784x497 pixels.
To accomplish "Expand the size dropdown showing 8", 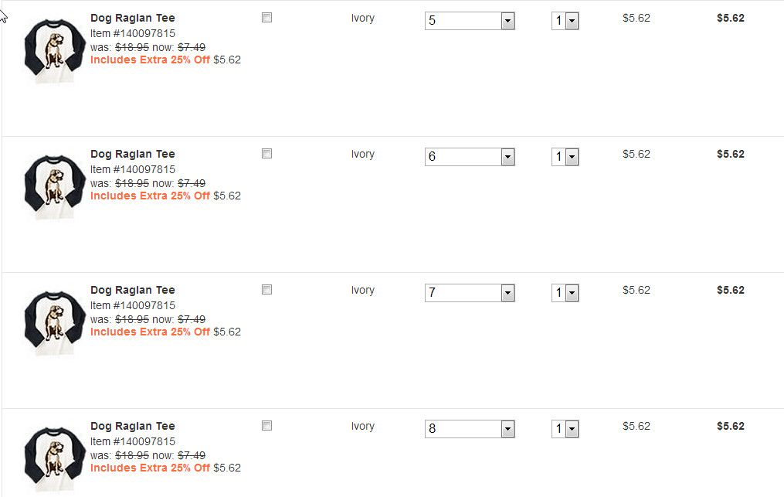I will [470, 429].
